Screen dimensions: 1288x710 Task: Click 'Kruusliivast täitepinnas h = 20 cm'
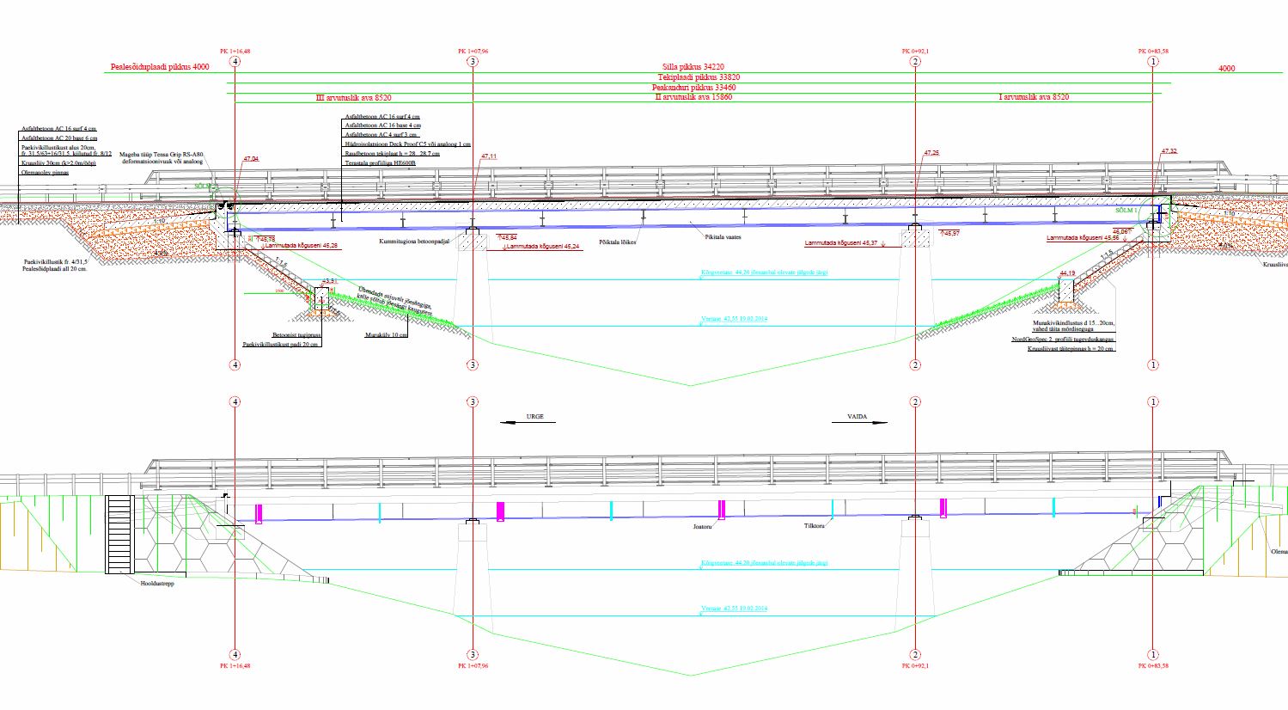point(1070,349)
